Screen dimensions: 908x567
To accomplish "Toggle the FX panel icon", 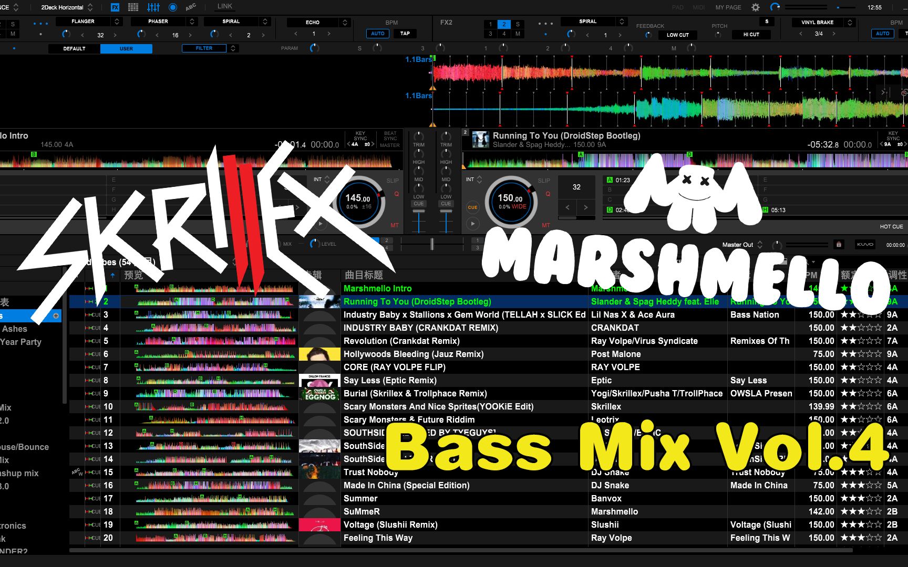I will coord(115,7).
